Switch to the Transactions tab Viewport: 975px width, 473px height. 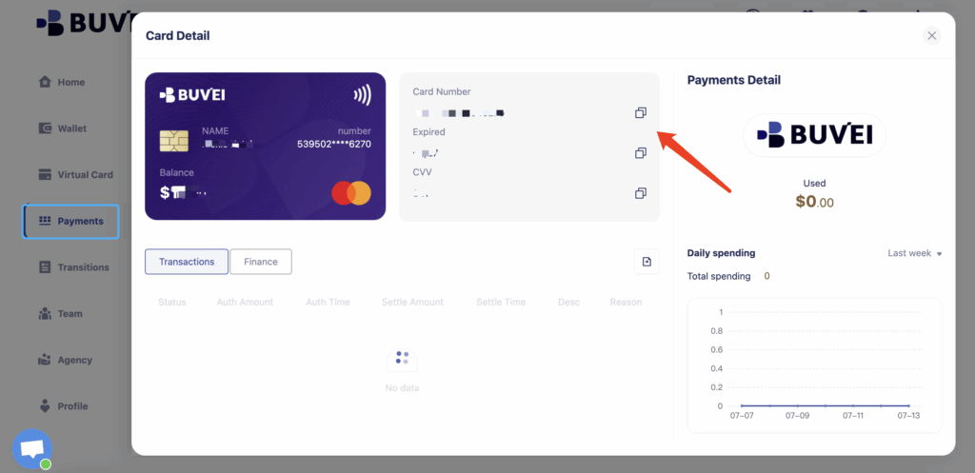tap(187, 262)
